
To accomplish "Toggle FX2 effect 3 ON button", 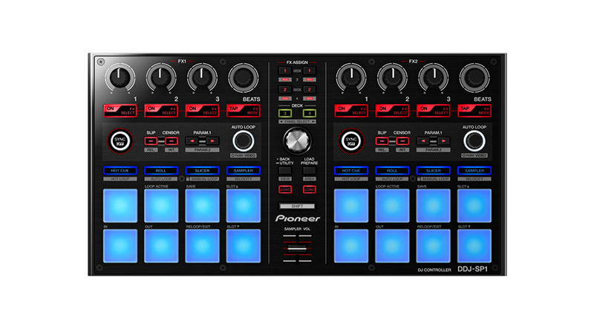I will [x=434, y=111].
